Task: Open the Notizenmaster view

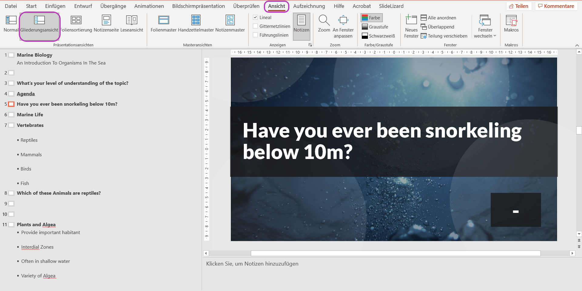Action: point(230,24)
